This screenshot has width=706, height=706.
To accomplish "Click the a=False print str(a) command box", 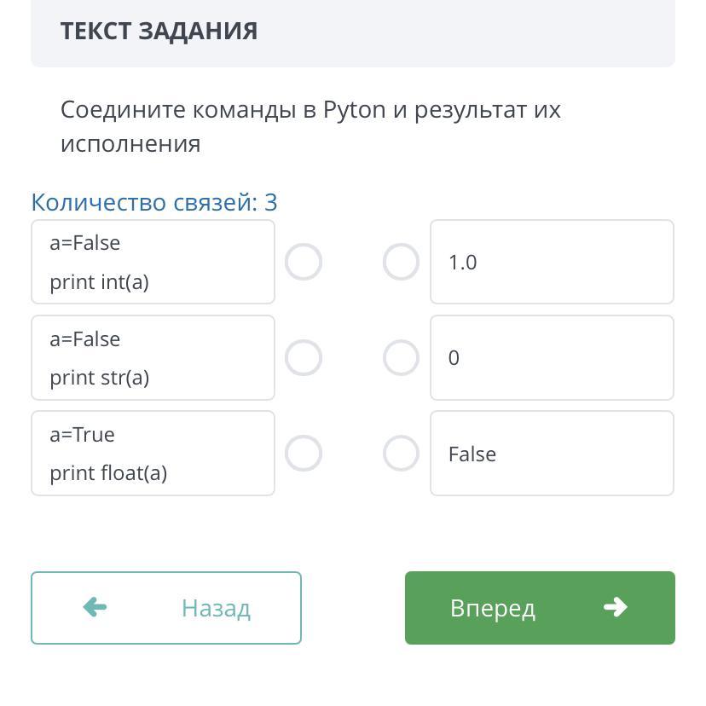I will click(x=153, y=358).
